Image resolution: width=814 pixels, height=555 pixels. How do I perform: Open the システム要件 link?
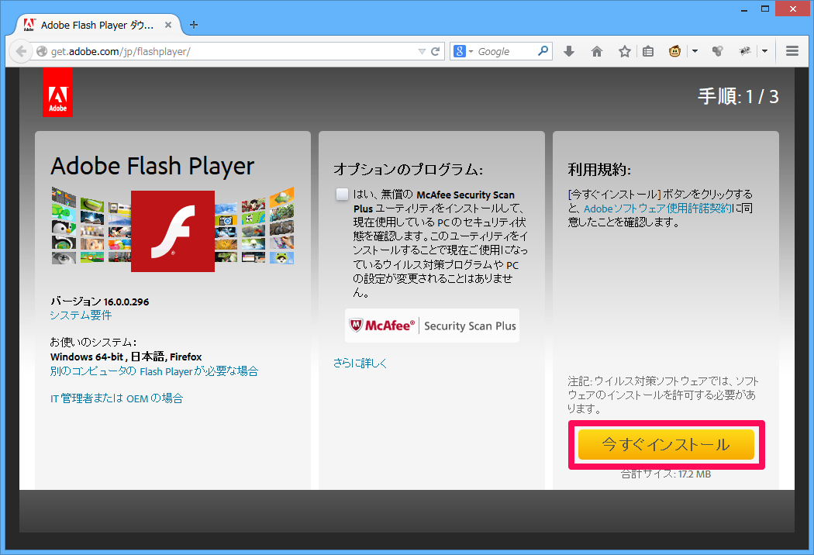81,315
